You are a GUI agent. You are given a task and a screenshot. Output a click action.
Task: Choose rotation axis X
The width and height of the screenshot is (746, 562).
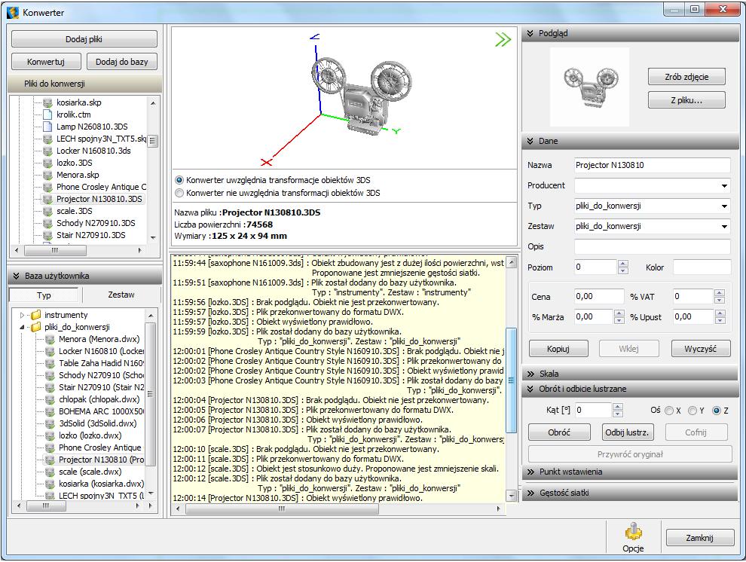pyautogui.click(x=669, y=411)
